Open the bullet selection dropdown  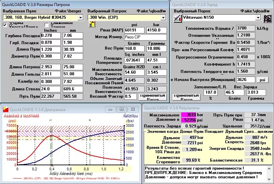80,17
